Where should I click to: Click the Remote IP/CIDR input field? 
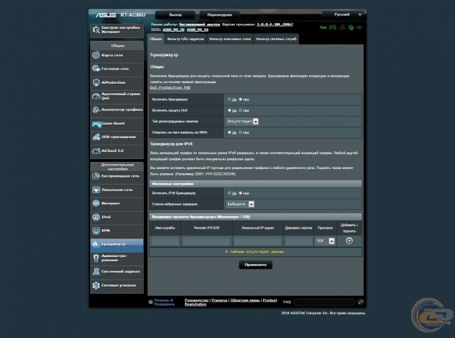point(207,241)
